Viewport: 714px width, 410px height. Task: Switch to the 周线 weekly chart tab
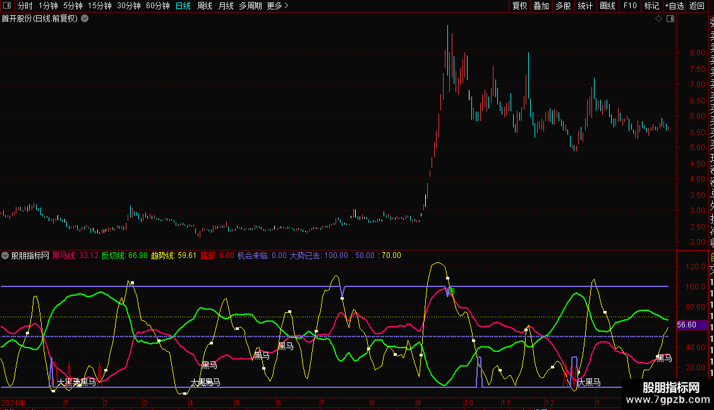tap(205, 6)
